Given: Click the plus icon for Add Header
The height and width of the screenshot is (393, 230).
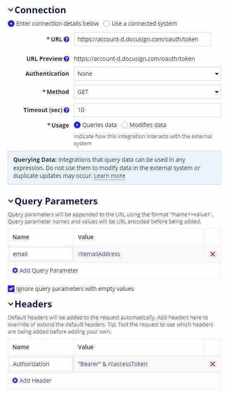Looking at the screenshot, I should pyautogui.click(x=15, y=381).
